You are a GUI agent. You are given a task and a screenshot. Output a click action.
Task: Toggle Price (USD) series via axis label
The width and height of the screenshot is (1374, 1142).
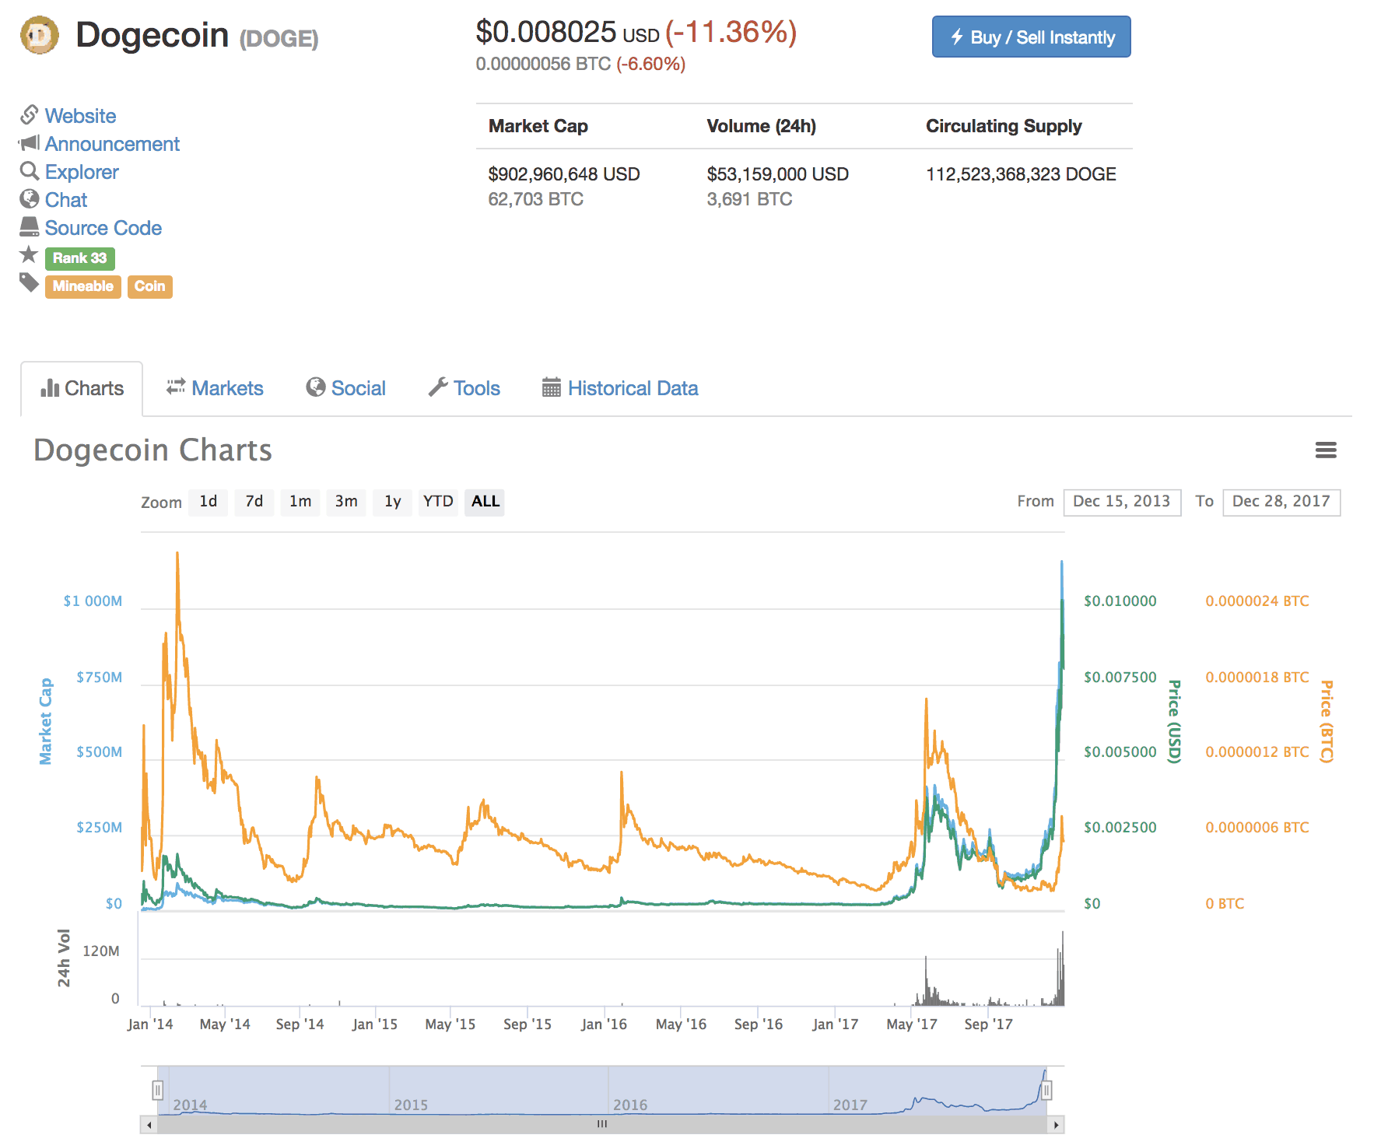click(x=1174, y=722)
